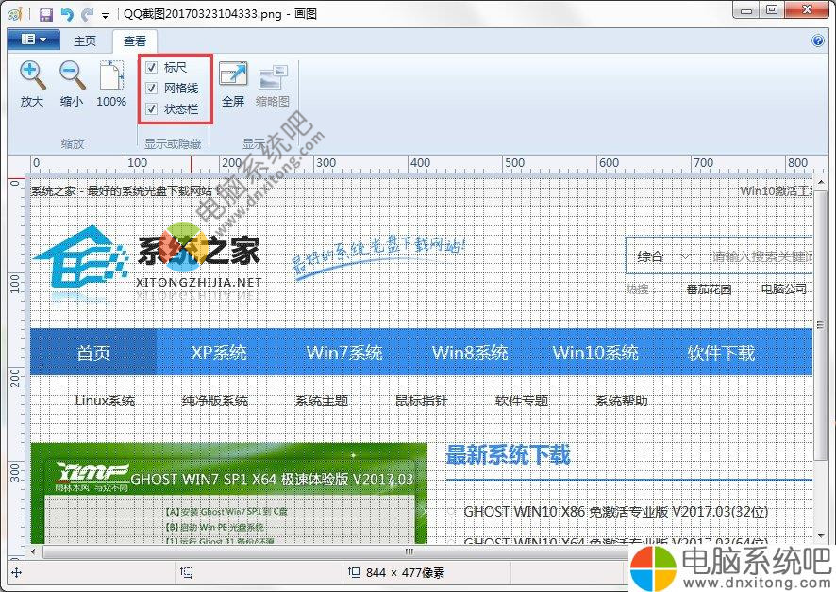
Task: Open Paint app icon system menu
Action: click(x=15, y=14)
